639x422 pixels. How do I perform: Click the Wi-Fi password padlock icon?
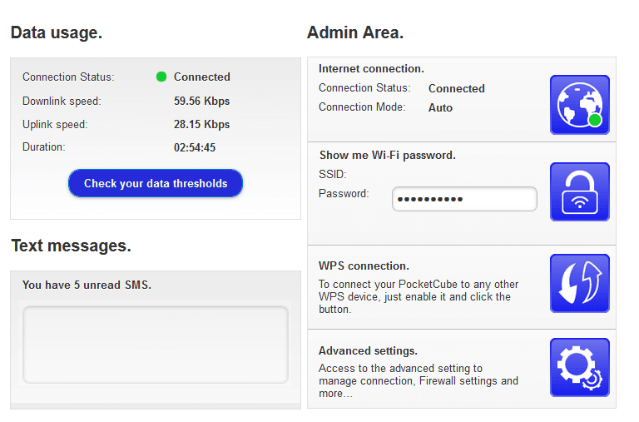point(579,192)
